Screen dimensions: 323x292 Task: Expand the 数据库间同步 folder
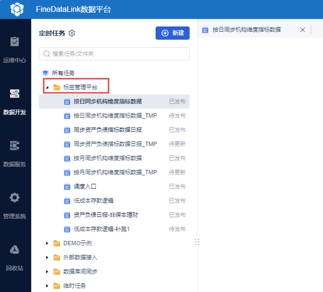click(x=47, y=272)
